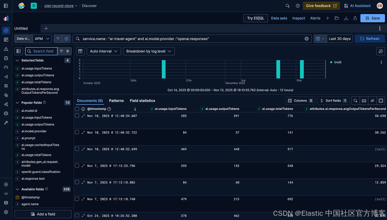The image size is (387, 220).
Task: Switch to the Field statistics tab
Action: tap(142, 100)
